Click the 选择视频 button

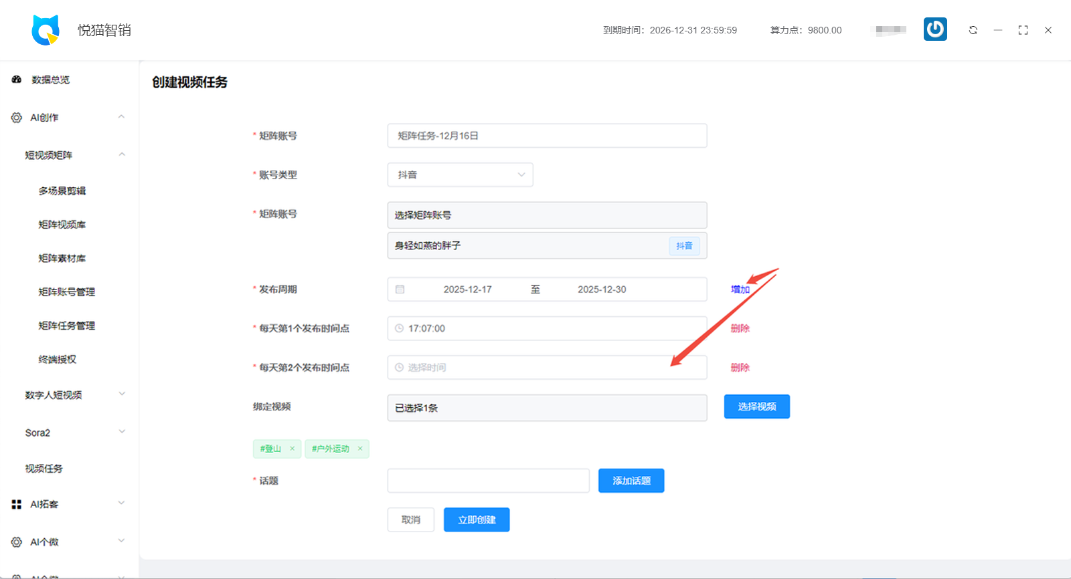(x=756, y=407)
